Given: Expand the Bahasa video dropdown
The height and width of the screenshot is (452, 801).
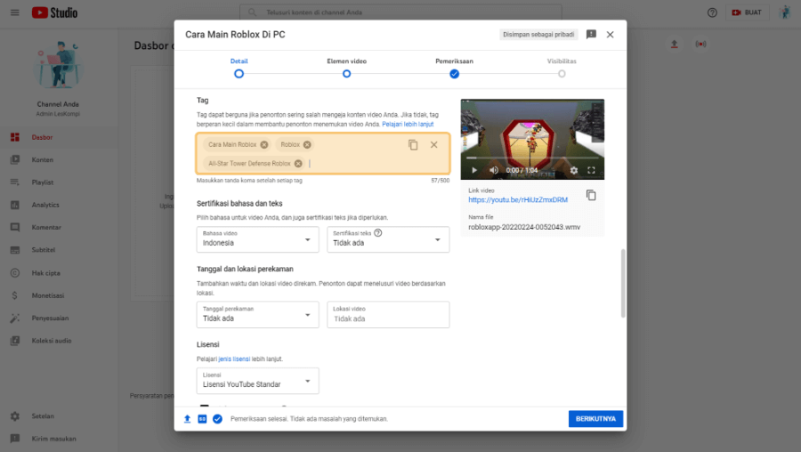Looking at the screenshot, I should coord(257,239).
